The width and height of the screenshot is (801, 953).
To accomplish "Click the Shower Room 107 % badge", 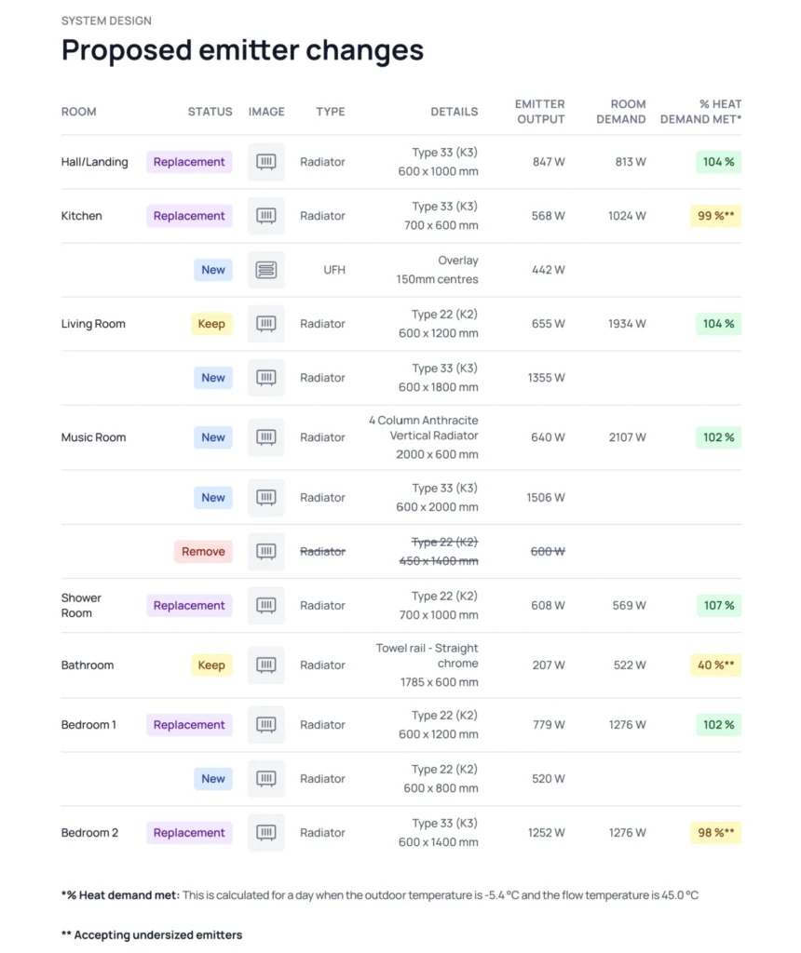I will point(718,606).
